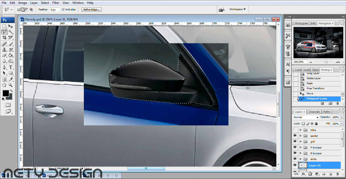Viewport: 346px width, 179px height.
Task: Delete layer with Layers panel trash icon
Action: (x=337, y=174)
